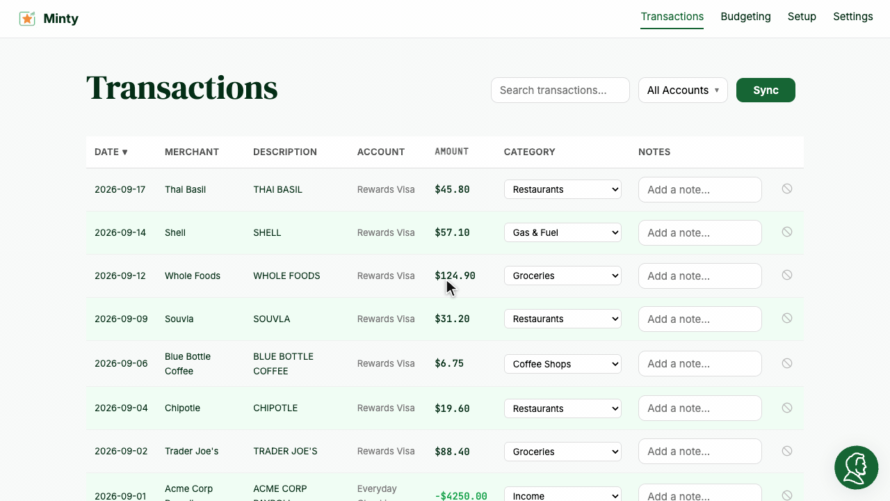Select the 2026-09-17 date cell

click(120, 189)
